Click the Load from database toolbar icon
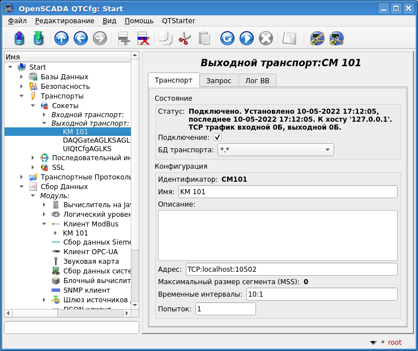Image resolution: width=418 pixels, height=351 pixels. [19, 38]
